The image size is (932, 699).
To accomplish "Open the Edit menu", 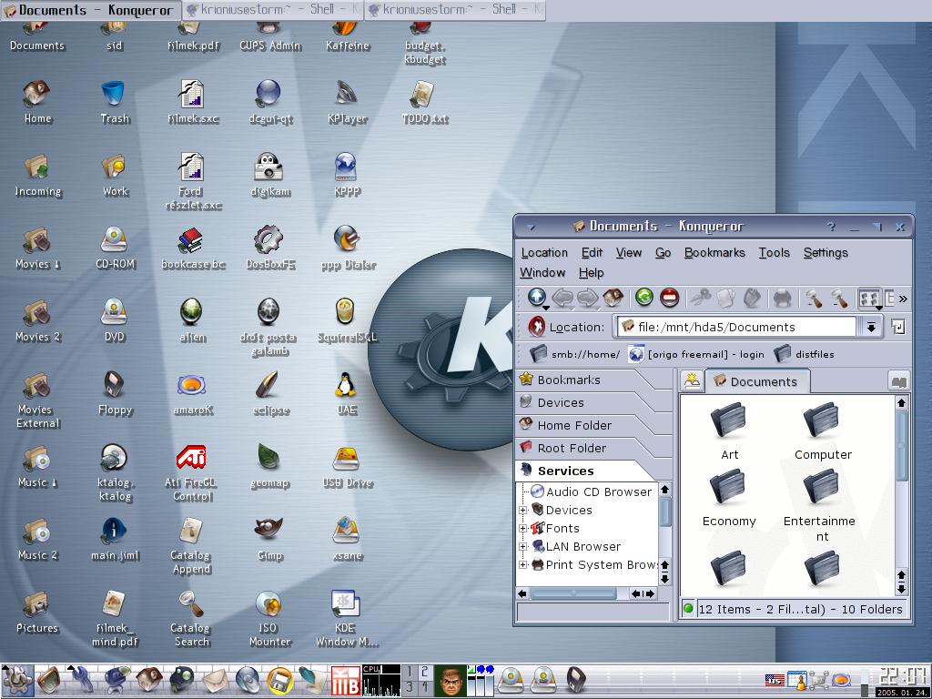I will (x=592, y=253).
